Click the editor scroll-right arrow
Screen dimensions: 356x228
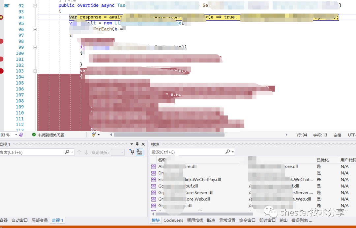[286, 135]
